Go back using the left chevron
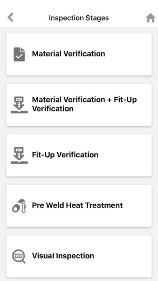This screenshot has width=158, height=281. [x=10, y=18]
